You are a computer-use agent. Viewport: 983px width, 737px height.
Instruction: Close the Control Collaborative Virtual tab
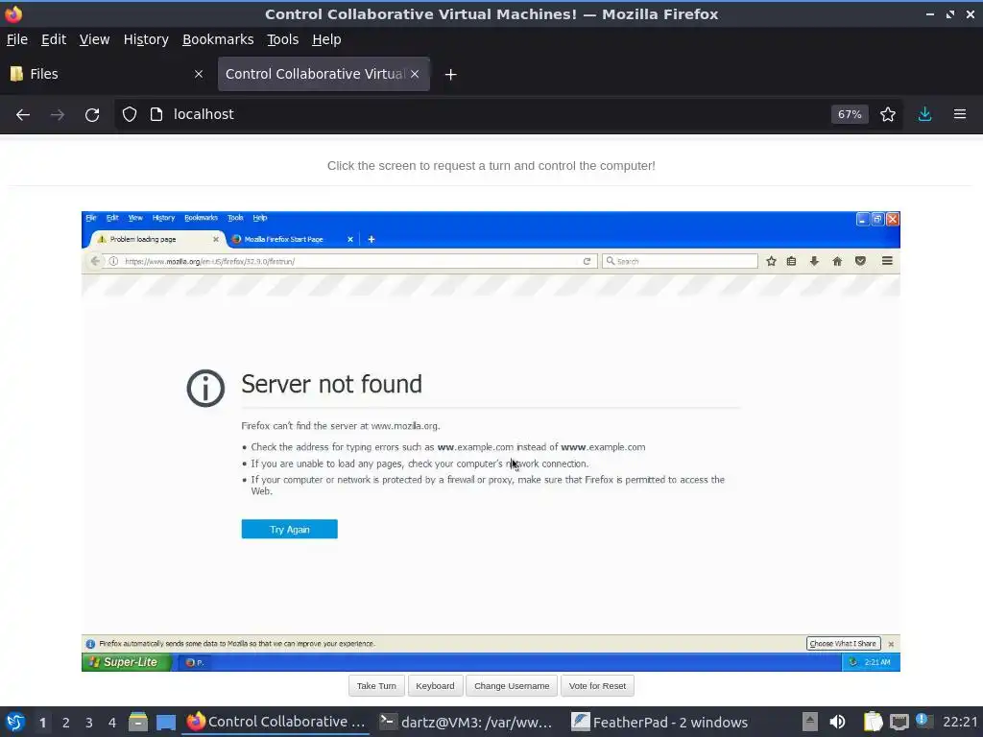click(415, 74)
